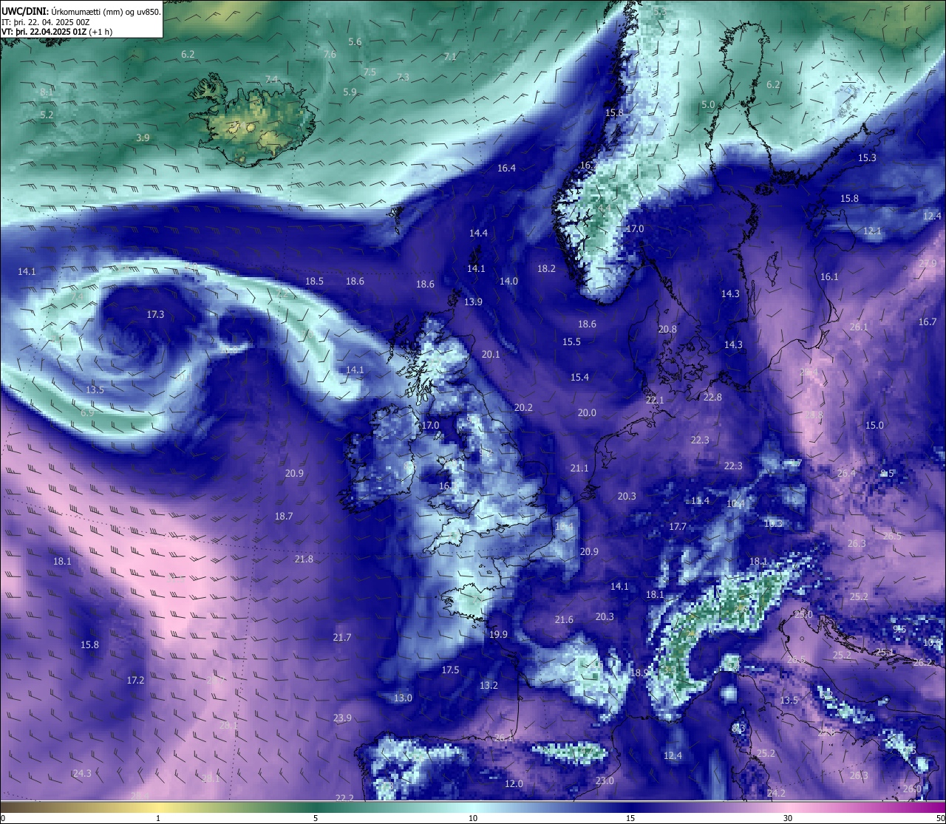
Task: Click the 13.2 value on the map
Action: (489, 686)
